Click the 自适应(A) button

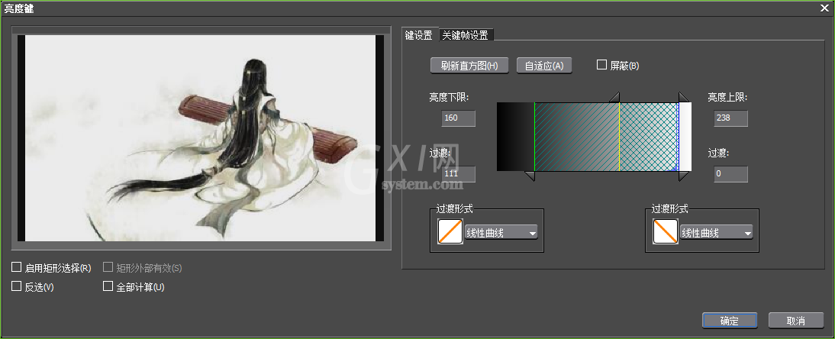[544, 66]
